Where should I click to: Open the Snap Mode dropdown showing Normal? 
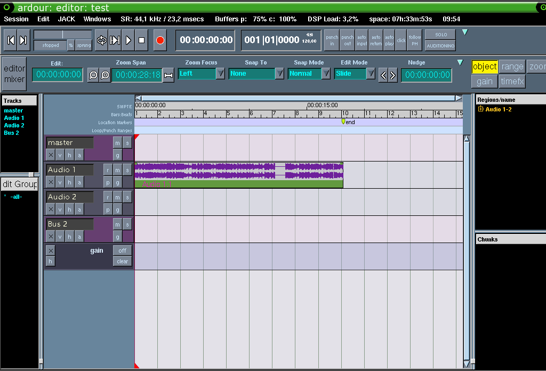click(309, 74)
